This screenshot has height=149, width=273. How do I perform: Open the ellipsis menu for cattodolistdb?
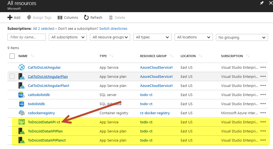point(263,95)
